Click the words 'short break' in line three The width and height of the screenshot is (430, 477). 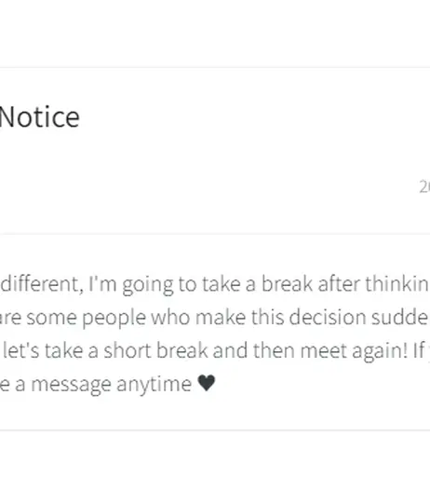(x=155, y=350)
